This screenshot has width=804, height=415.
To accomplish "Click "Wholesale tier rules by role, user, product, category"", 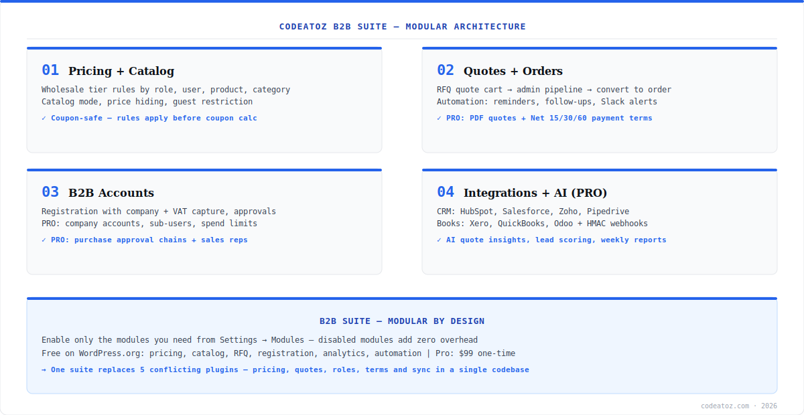I will [165, 90].
